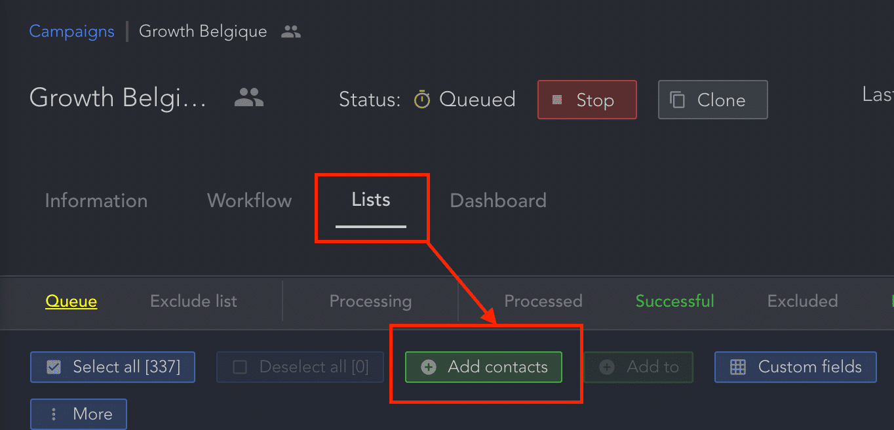Show the Successful contacts list
894x430 pixels.
coord(675,302)
